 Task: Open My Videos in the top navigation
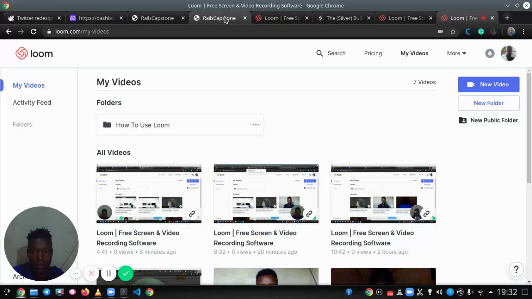click(414, 53)
